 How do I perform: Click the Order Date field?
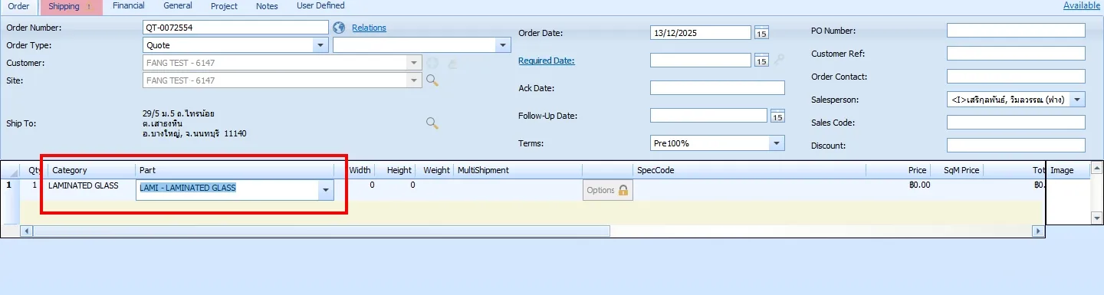click(x=701, y=33)
